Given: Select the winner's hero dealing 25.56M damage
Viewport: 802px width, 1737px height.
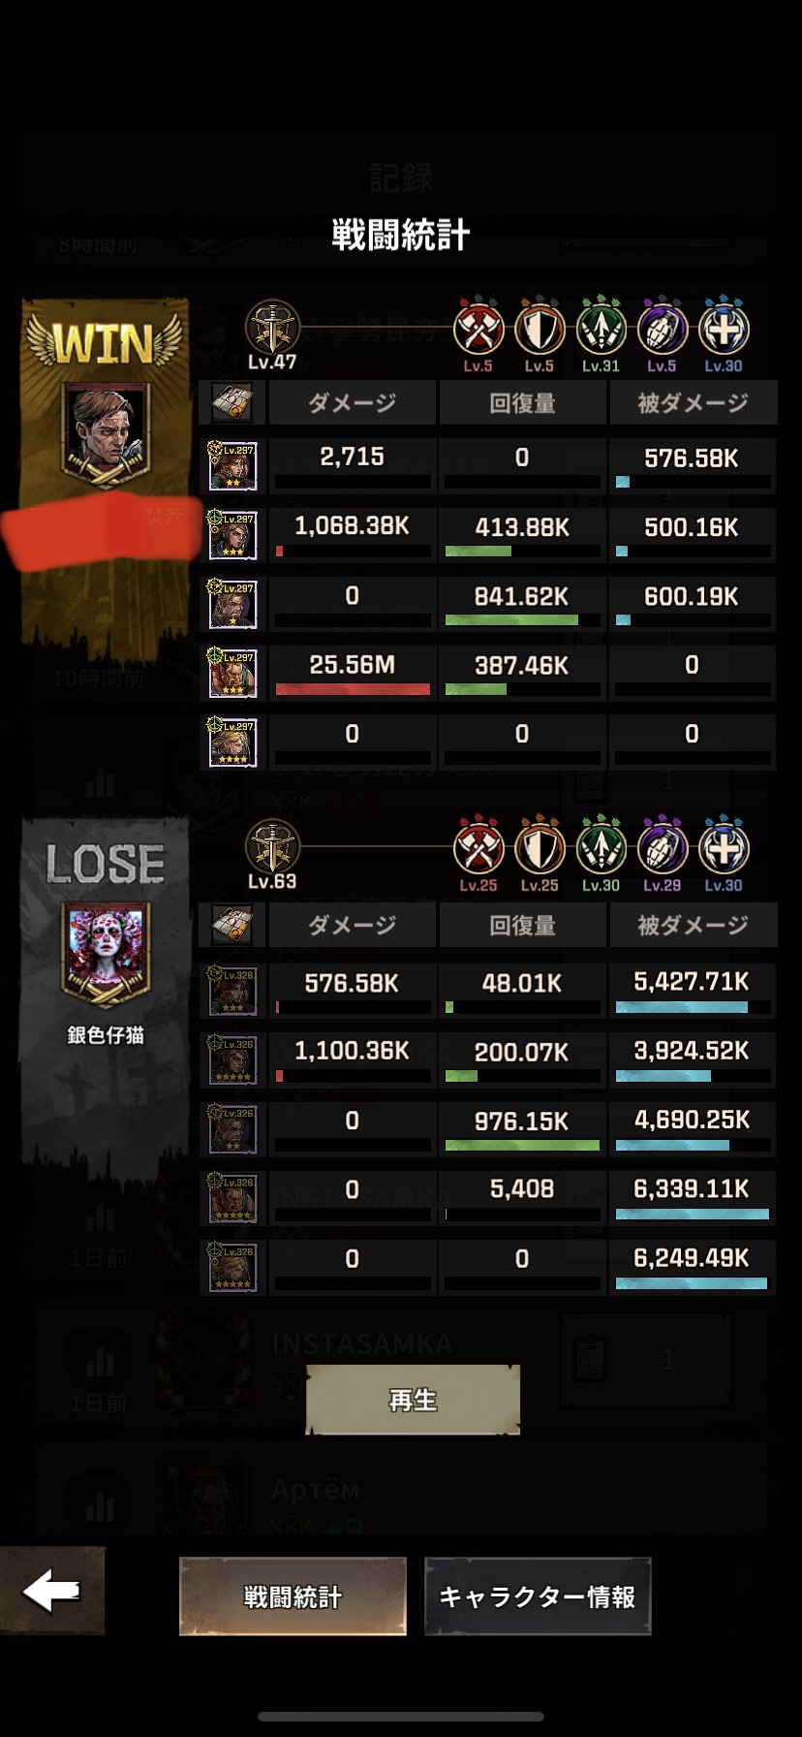Looking at the screenshot, I should (233, 673).
